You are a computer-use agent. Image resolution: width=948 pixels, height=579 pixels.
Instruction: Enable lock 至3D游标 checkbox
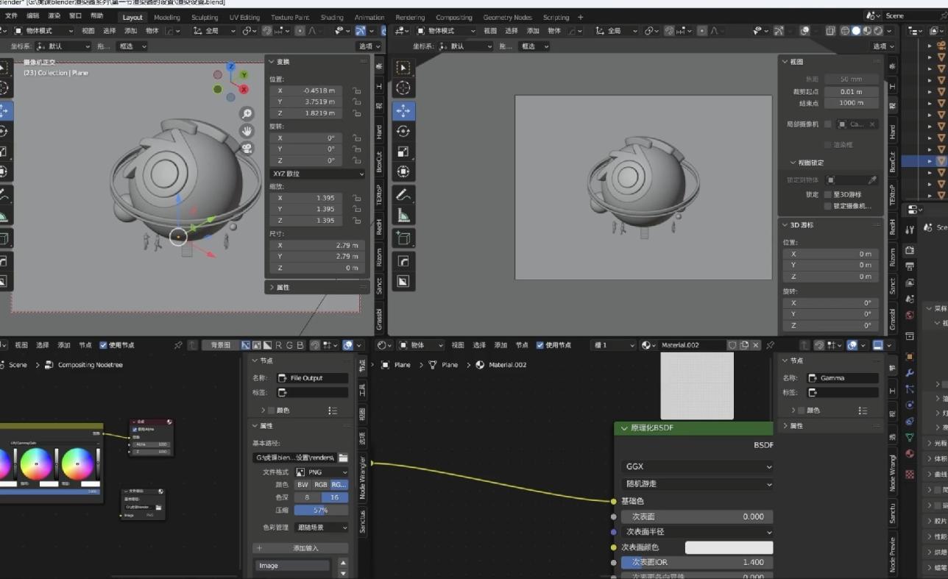[x=828, y=195]
